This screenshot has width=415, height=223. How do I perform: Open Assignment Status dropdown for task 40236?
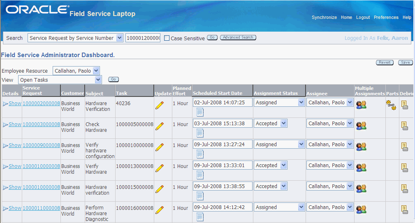[279, 103]
